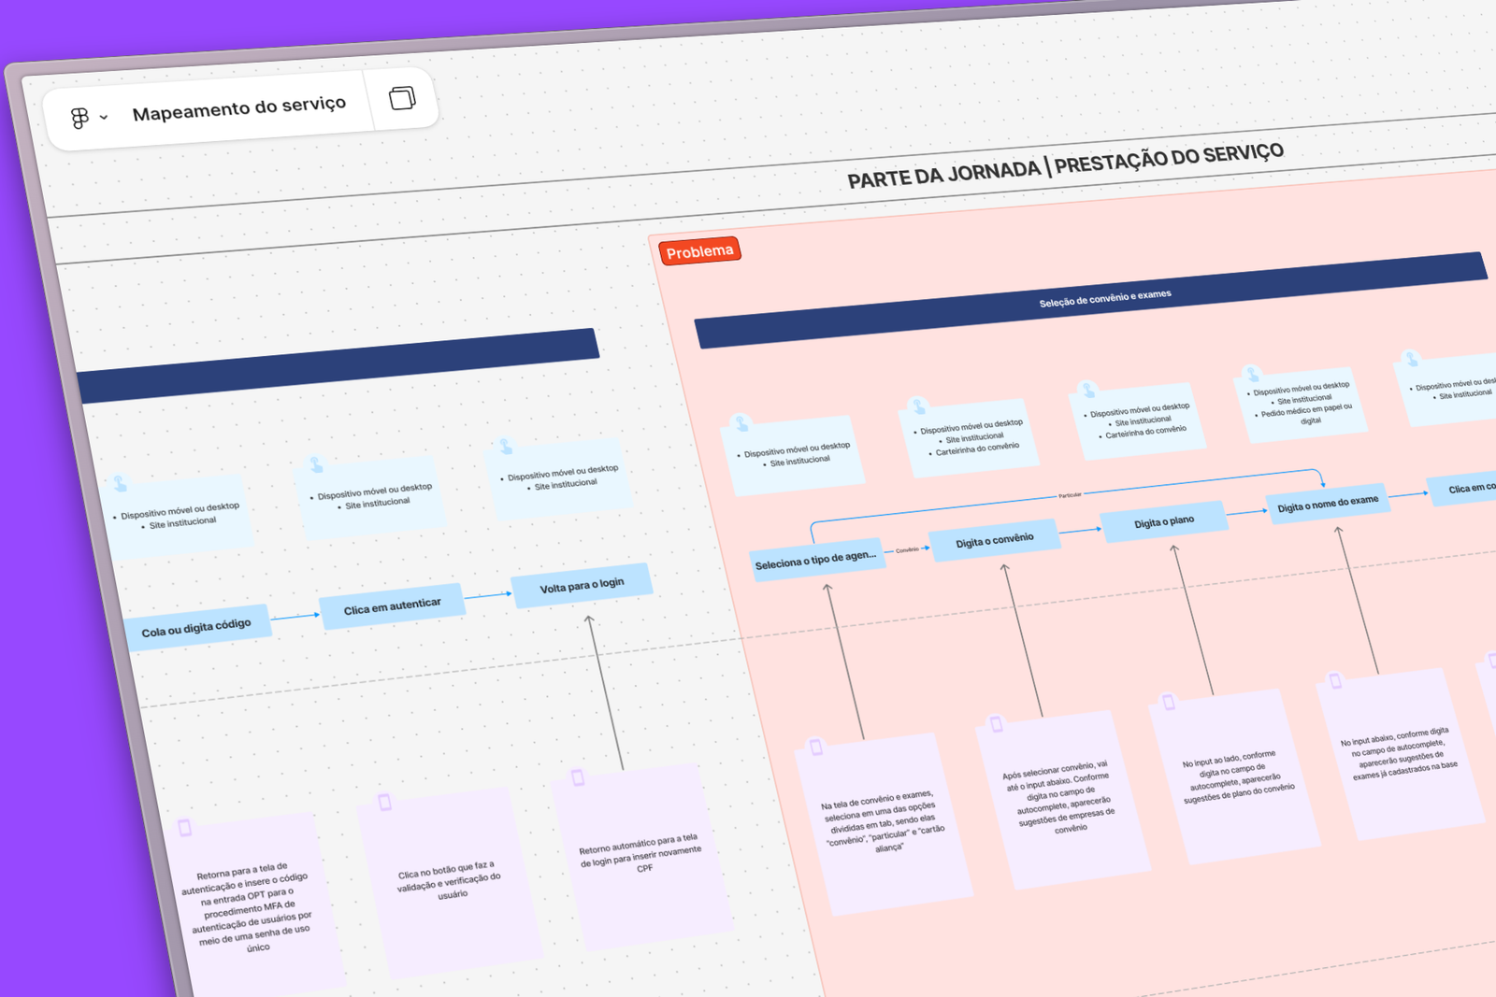Select the Digita o convênio step

click(x=994, y=540)
